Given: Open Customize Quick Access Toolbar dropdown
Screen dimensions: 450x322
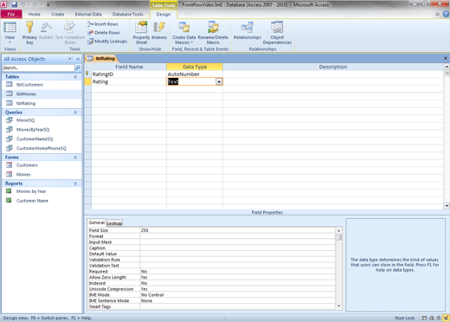Looking at the screenshot, I should pos(48,4).
